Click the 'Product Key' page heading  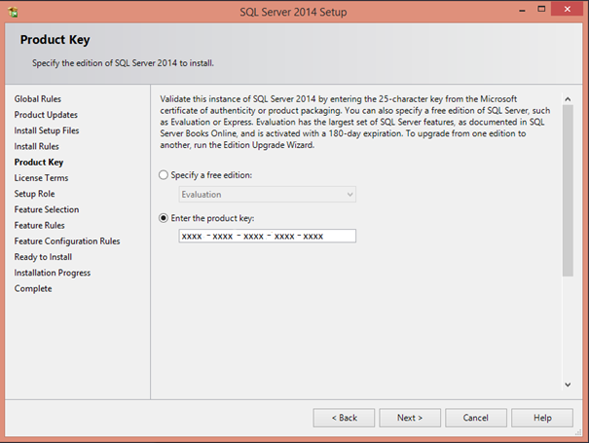point(55,40)
